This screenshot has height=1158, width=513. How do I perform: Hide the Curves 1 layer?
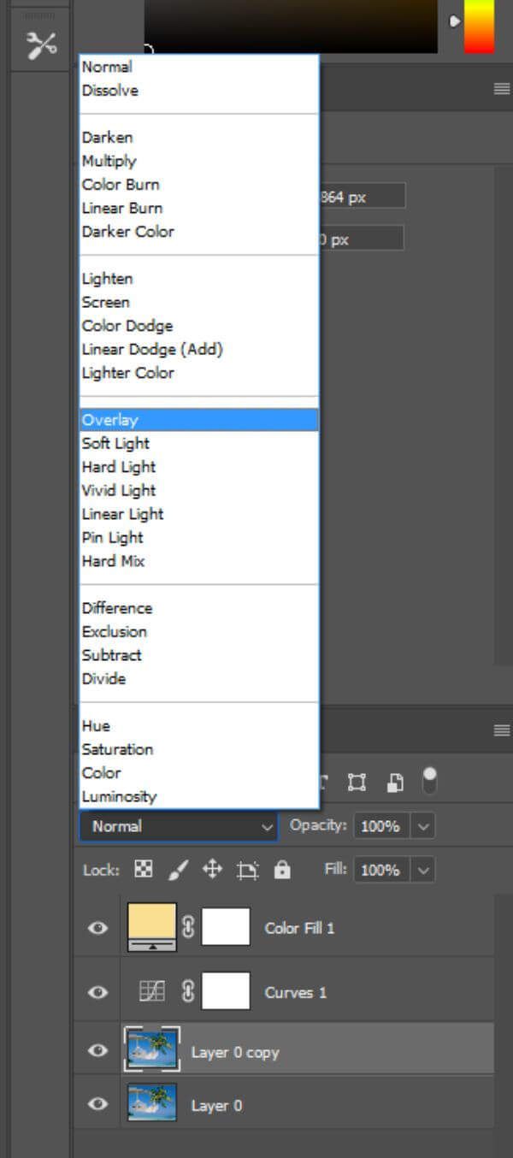pyautogui.click(x=98, y=992)
